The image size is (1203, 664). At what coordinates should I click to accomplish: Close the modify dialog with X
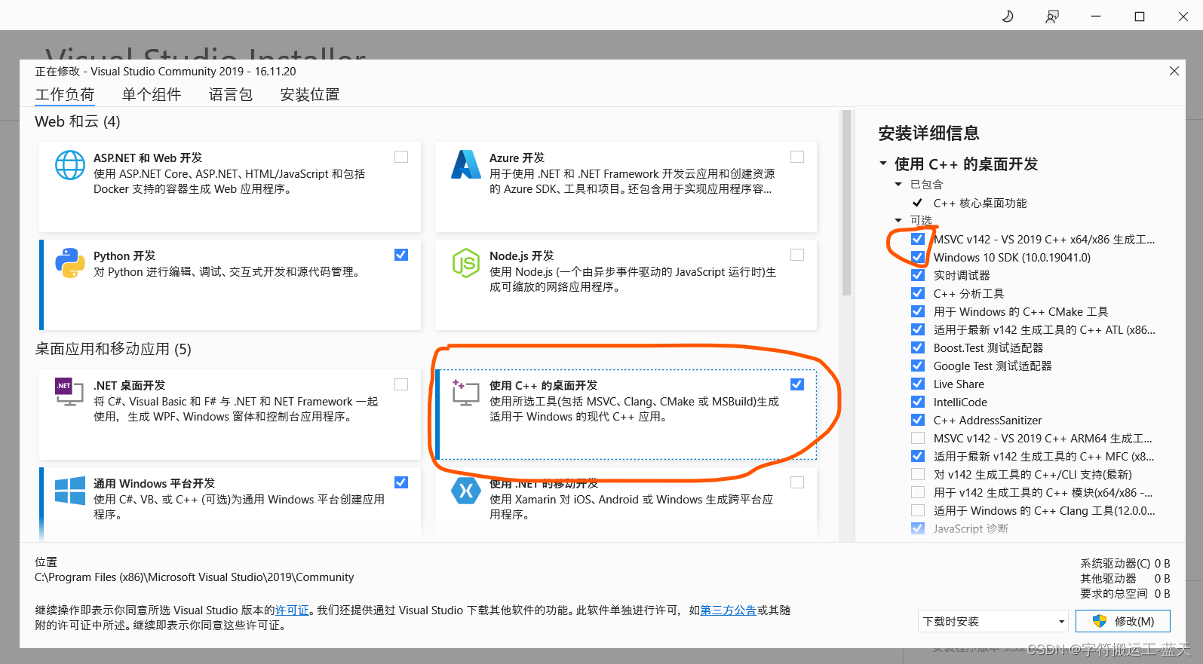[1174, 71]
